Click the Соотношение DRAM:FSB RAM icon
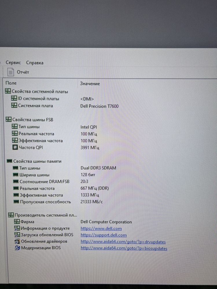 (x=16, y=181)
